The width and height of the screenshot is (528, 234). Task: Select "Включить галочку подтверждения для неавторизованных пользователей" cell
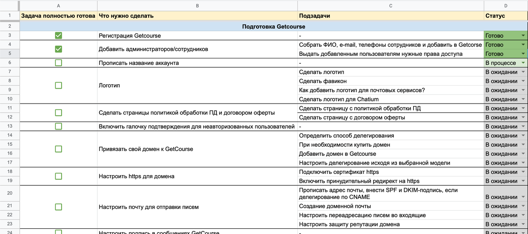tap(197, 126)
